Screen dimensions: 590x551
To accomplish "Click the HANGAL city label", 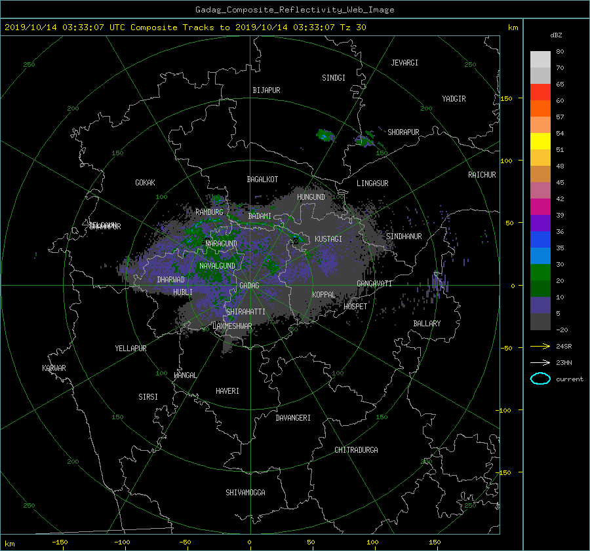I will [186, 375].
